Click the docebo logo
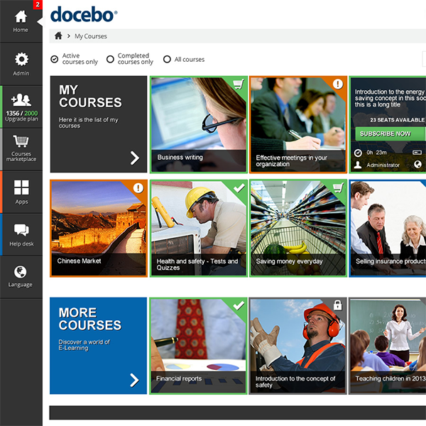The height and width of the screenshot is (426, 426). click(x=84, y=13)
